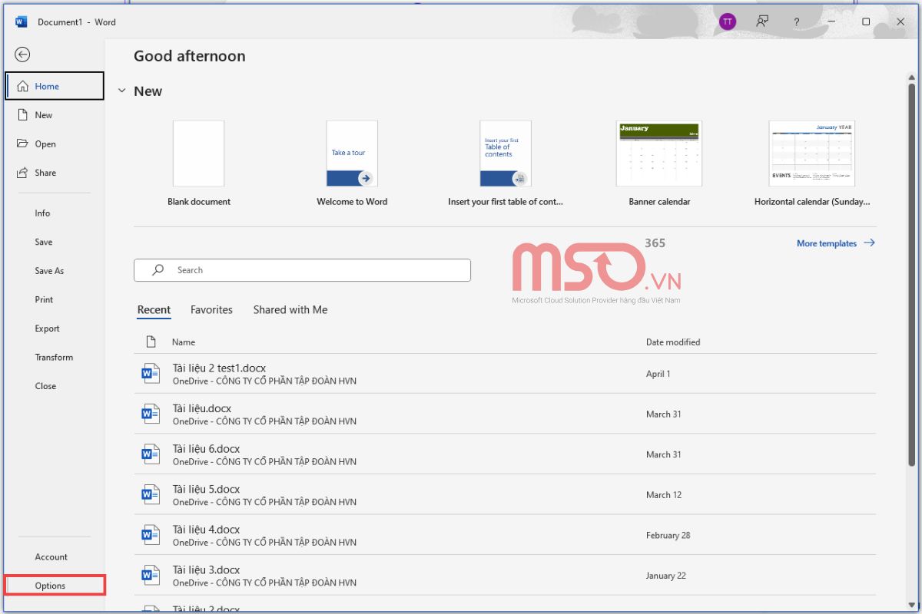The width and height of the screenshot is (922, 614).
Task: Sort by the Name column header
Action: pyautogui.click(x=184, y=342)
